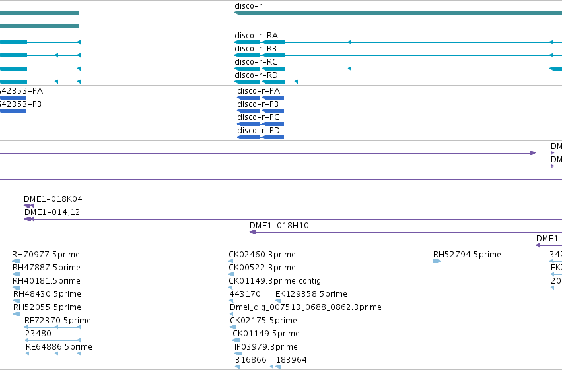Select the disco-r-PC protein label
Screen dimensions: 562x370
click(x=258, y=117)
